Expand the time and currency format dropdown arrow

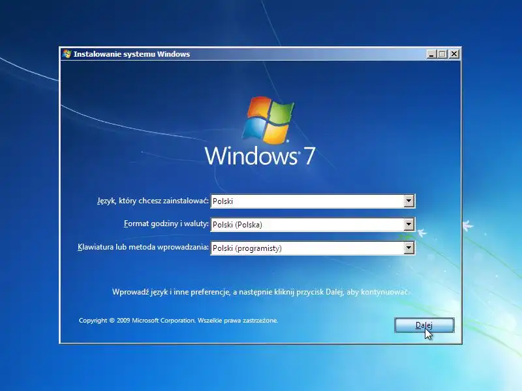coord(409,224)
